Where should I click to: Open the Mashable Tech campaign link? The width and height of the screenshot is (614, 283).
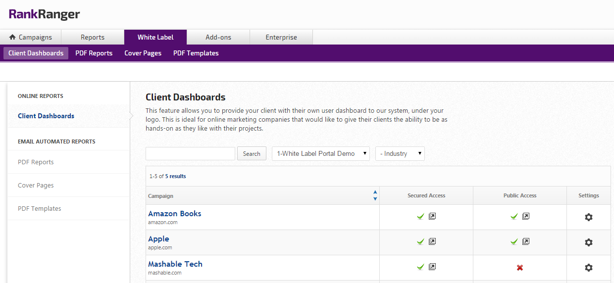(175, 264)
